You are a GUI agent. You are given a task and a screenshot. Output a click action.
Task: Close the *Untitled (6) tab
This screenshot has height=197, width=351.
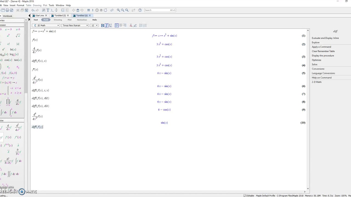(90, 16)
